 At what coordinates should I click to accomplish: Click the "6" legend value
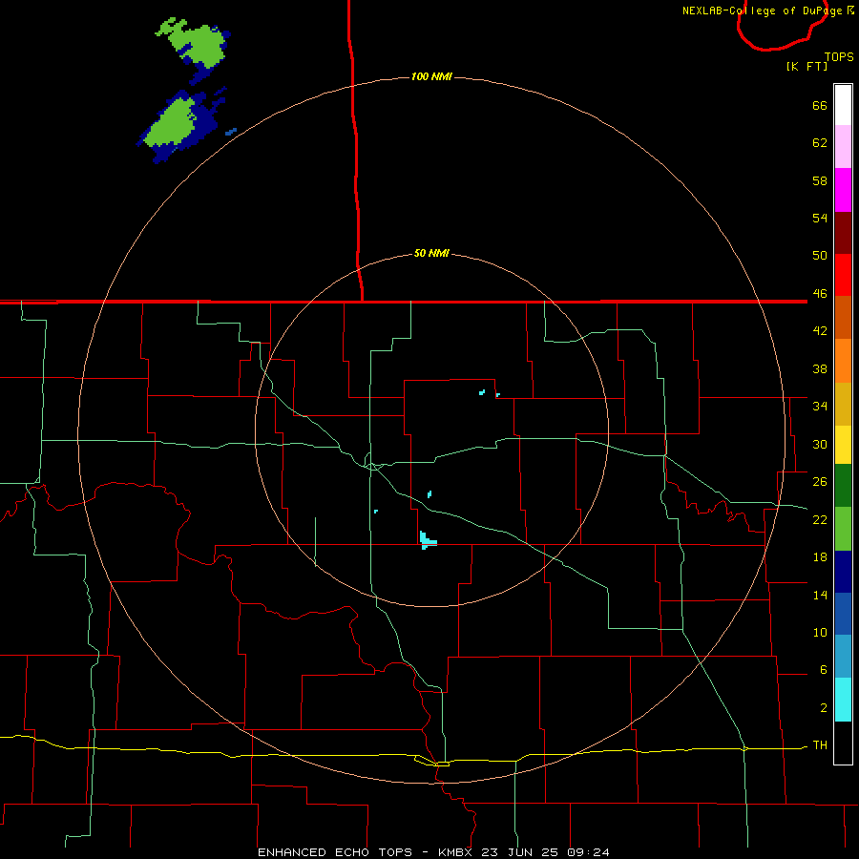coord(824,670)
